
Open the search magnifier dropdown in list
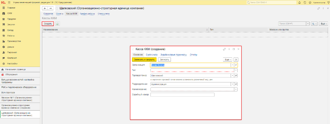tap(314, 24)
